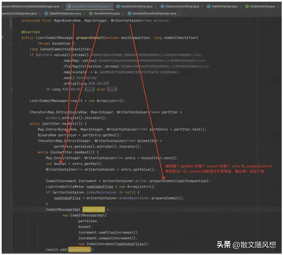Switch to the StoreSinkWriteImpl.java tab
Screen dimensions: 283x255
tap(137, 7)
